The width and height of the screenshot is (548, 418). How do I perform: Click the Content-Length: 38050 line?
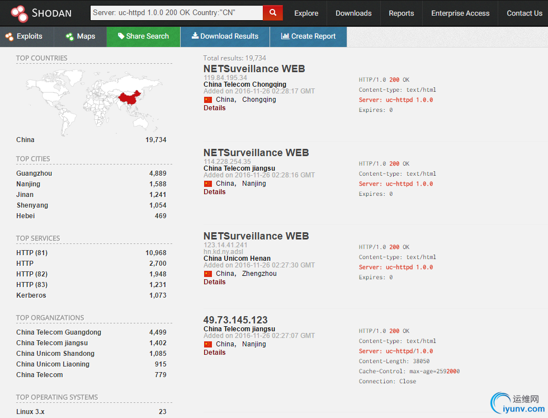[x=394, y=361]
